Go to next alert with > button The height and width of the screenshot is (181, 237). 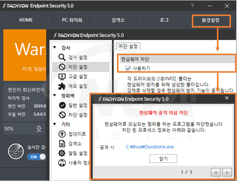(227, 172)
